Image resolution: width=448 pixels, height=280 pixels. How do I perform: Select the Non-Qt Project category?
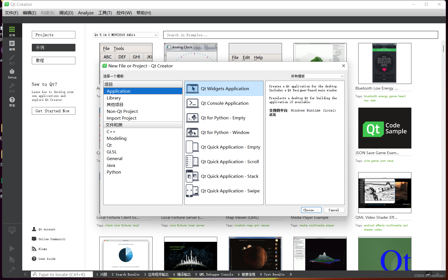[143, 111]
